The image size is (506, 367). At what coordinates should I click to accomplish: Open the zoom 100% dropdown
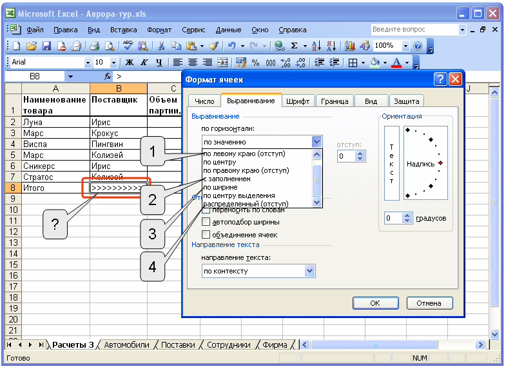[x=405, y=46]
